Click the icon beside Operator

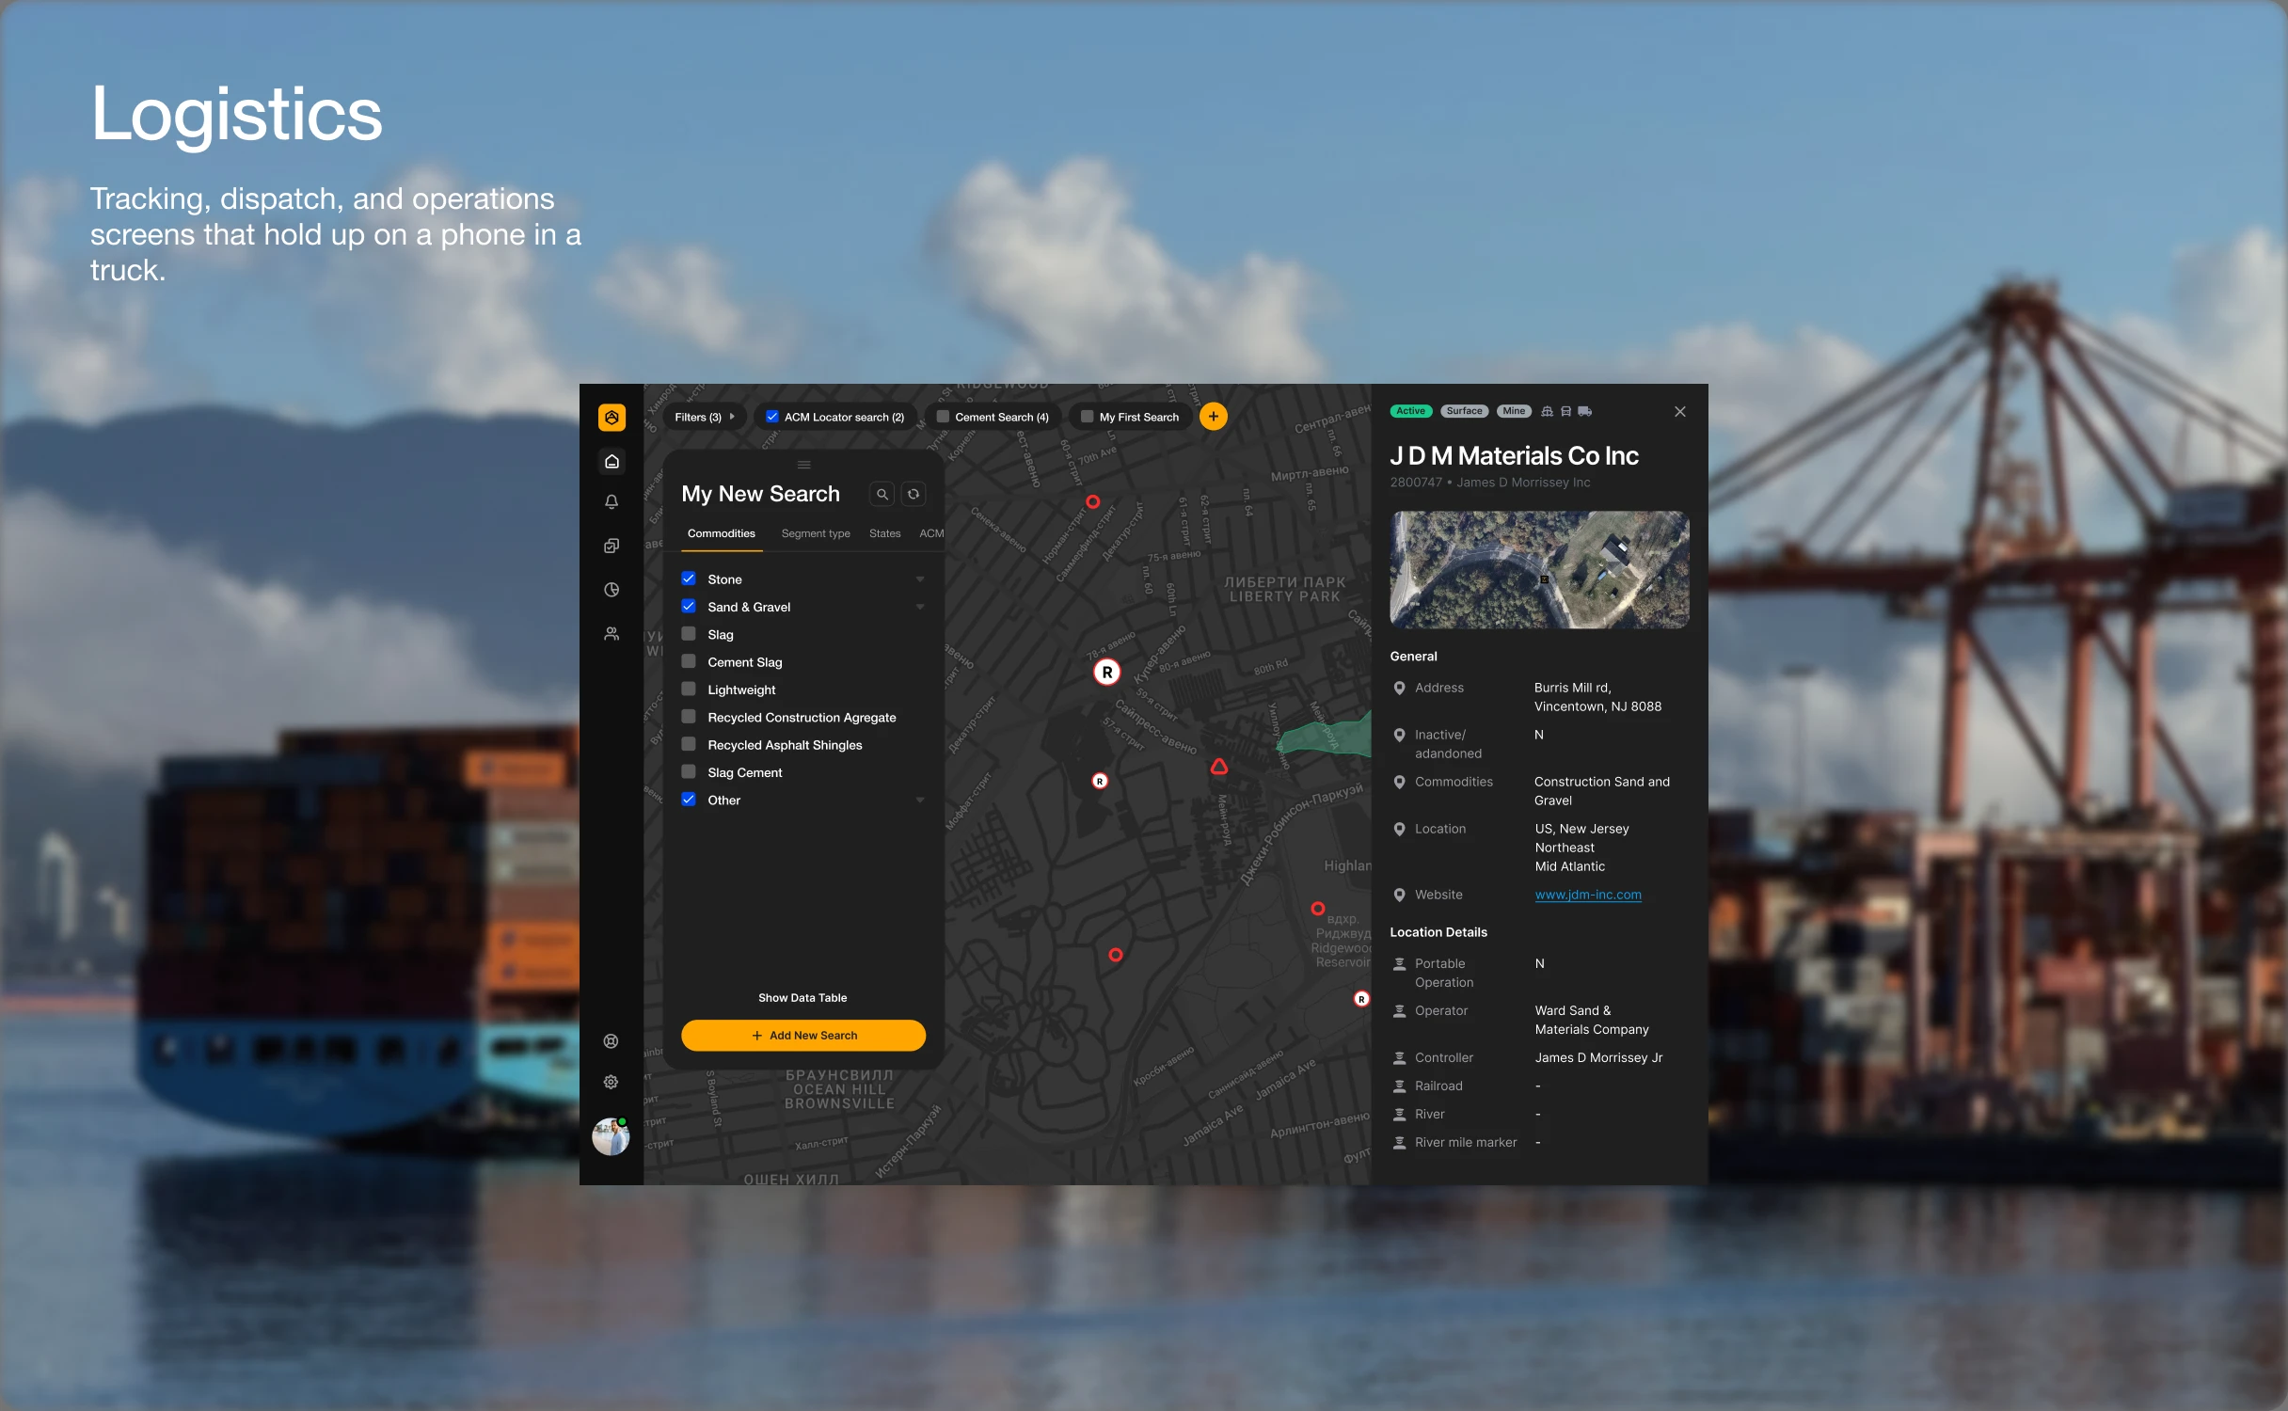pyautogui.click(x=1400, y=1010)
